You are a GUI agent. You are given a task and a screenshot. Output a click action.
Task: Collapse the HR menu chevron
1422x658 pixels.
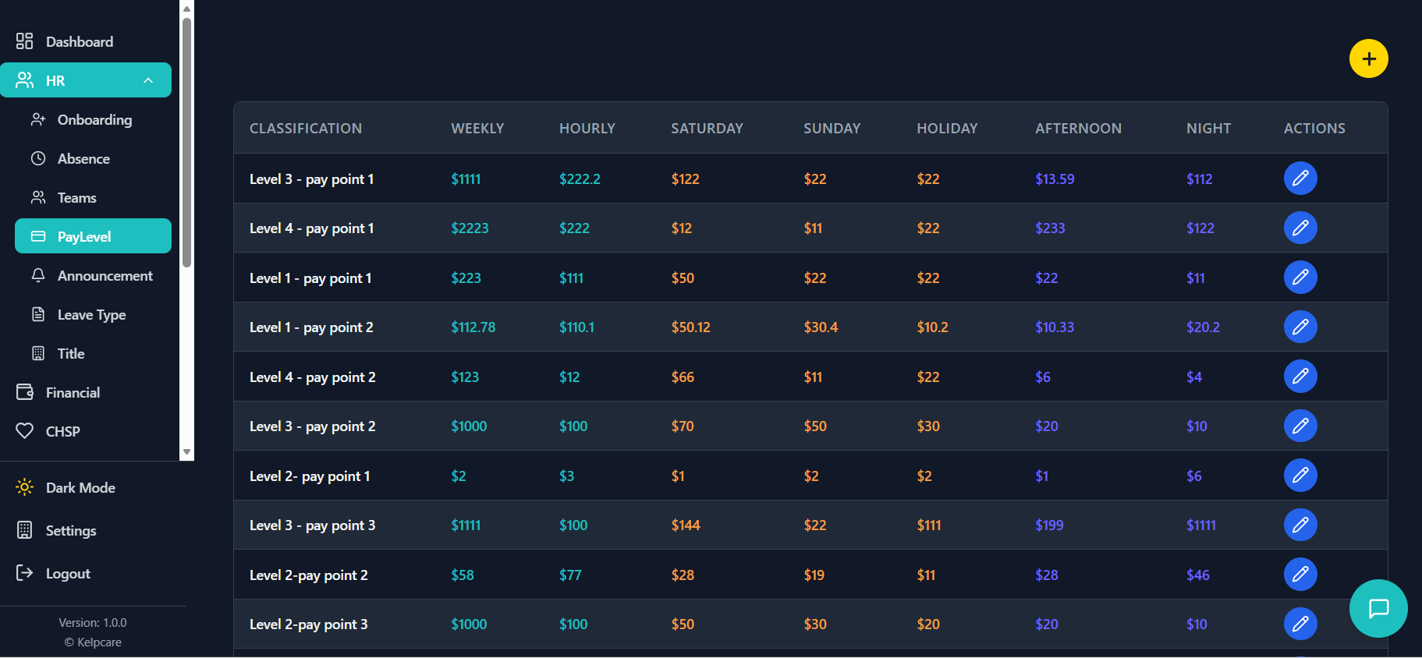click(148, 80)
